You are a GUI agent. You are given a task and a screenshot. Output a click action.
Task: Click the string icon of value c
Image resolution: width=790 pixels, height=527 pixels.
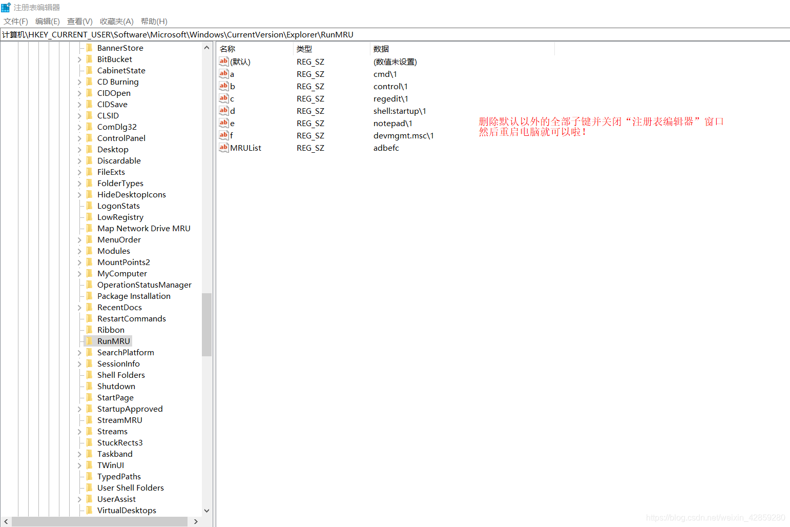tap(223, 98)
